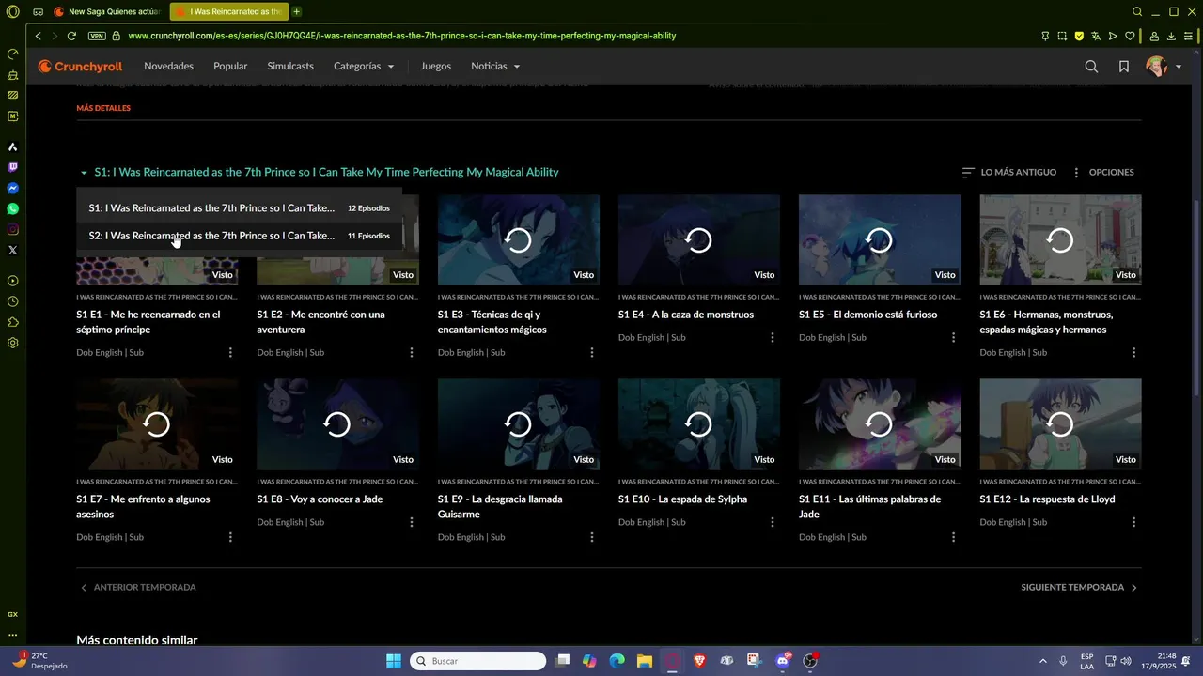Open the Opciones three-dot menu

[1103, 173]
